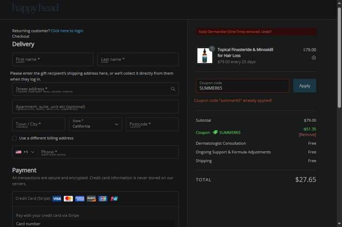Click Ongoing Support & Formula Adjustments label
The width and height of the screenshot is (342, 227).
click(x=233, y=152)
